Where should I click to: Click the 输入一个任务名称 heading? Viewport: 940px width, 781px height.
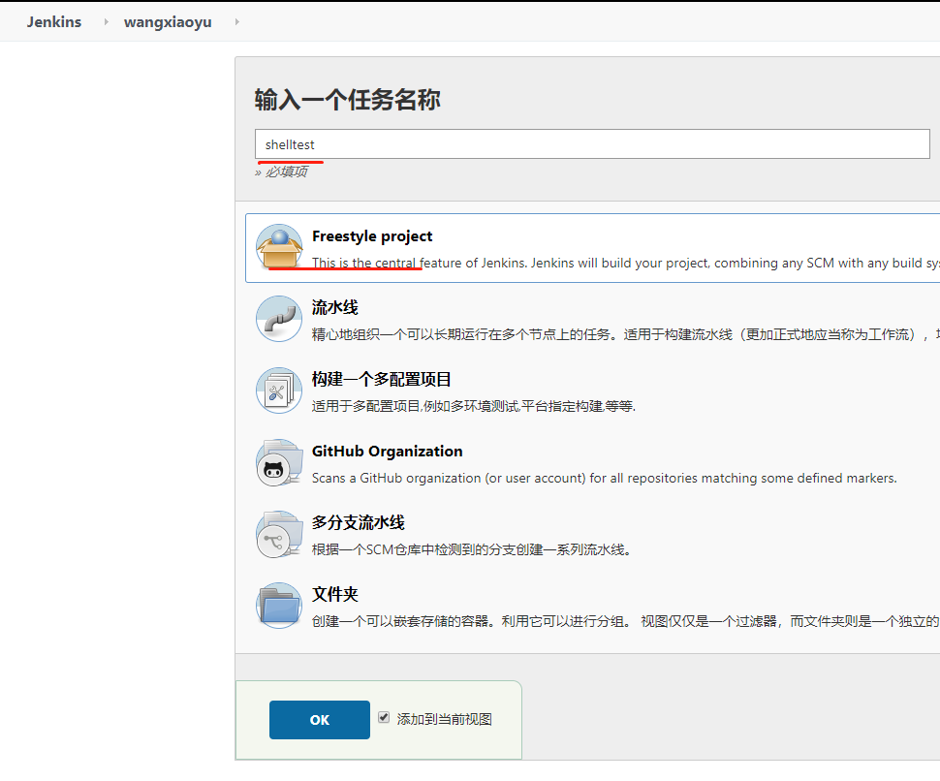[x=347, y=100]
